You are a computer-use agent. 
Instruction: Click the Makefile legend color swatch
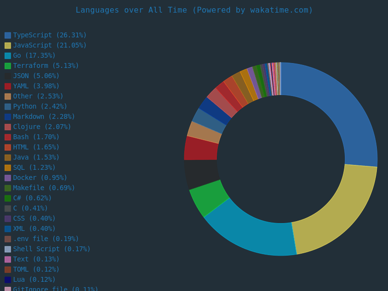click(x=8, y=188)
